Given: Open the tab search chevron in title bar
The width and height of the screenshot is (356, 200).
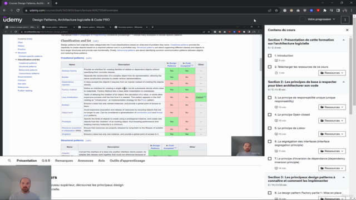Looking at the screenshot, I should coord(323,3).
